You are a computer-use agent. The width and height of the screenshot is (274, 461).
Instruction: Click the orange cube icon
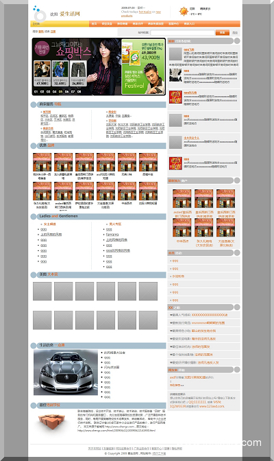tap(50, 423)
